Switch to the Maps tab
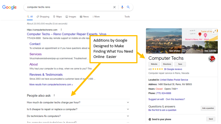The image size is (221, 124). (57, 17)
